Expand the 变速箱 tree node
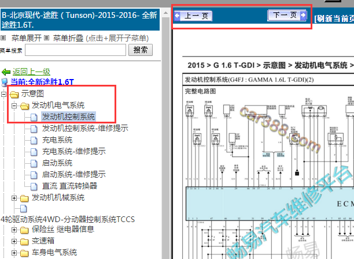Image resolution: width=354 pixels, height=259 pixels. click(x=14, y=242)
